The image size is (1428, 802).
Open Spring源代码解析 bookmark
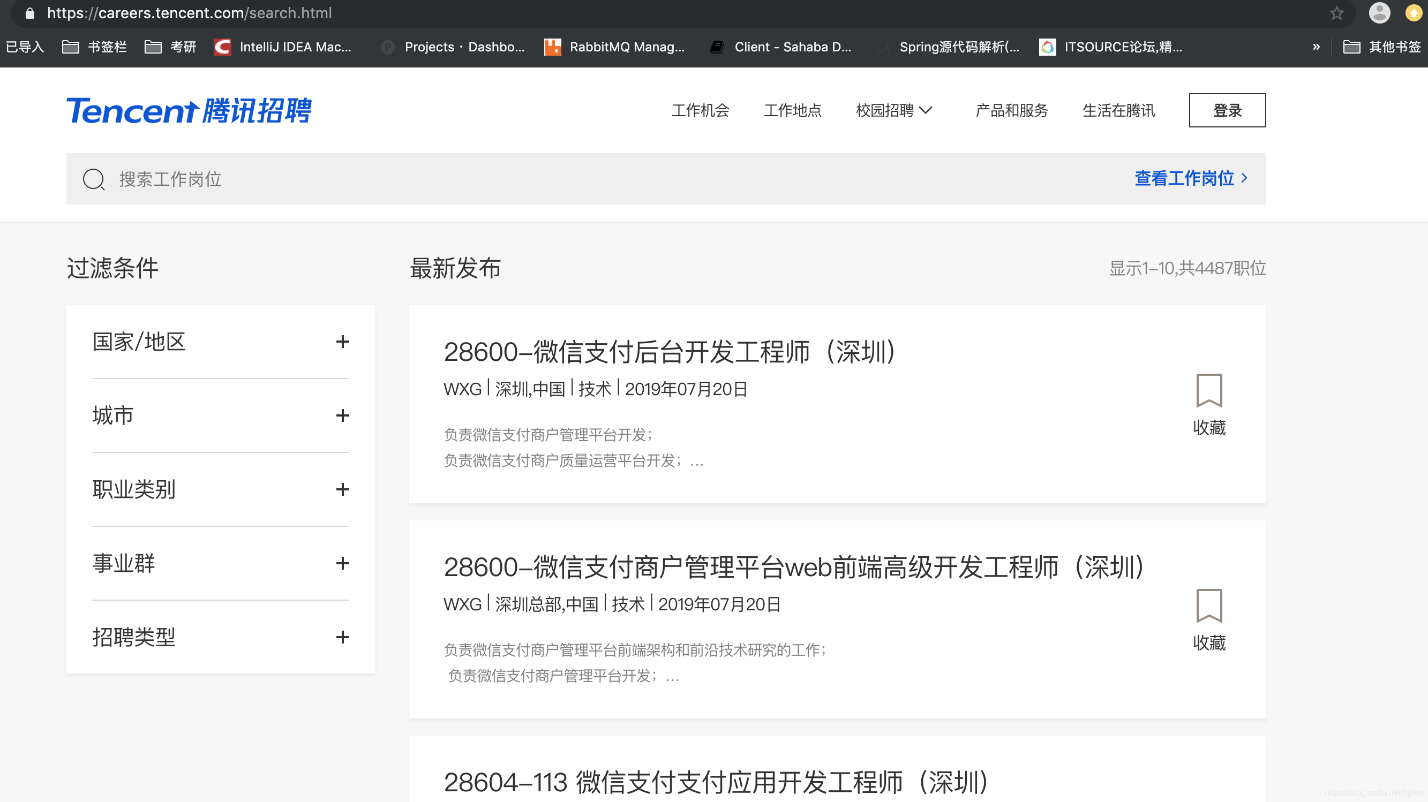(948, 47)
